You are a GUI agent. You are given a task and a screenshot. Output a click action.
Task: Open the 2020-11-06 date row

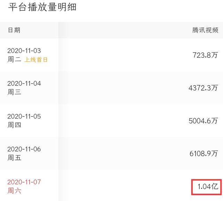[111, 153]
